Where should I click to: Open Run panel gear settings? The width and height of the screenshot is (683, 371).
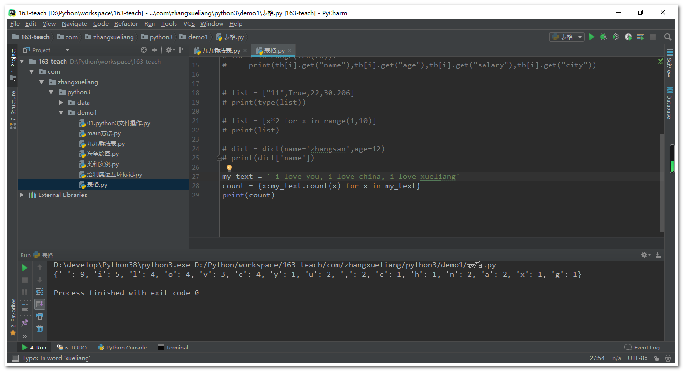coord(645,255)
